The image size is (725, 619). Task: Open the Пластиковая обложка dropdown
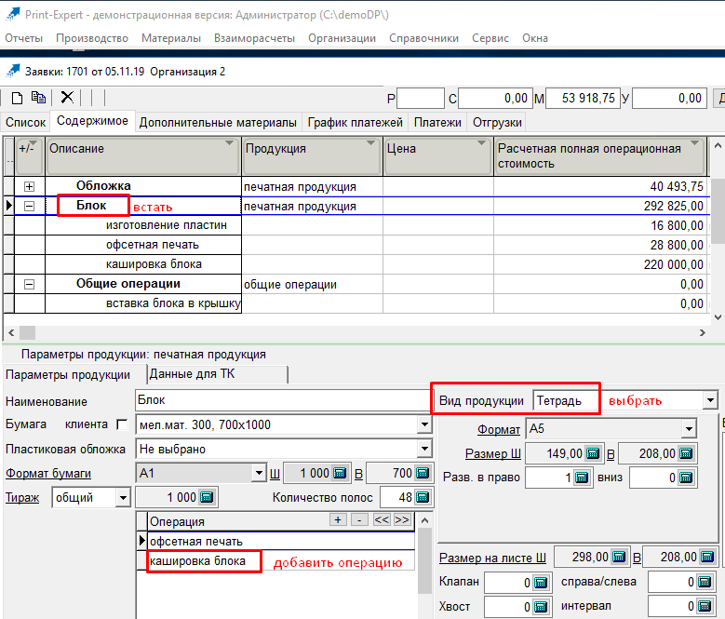(424, 449)
